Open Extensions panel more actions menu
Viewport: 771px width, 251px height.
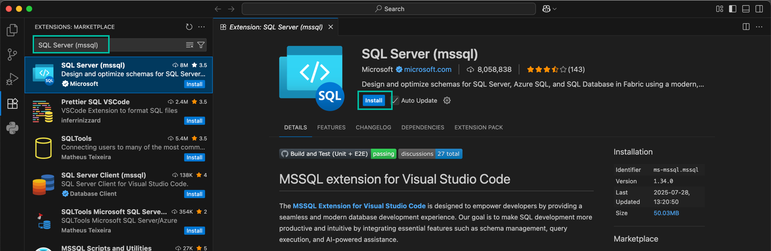click(x=201, y=27)
